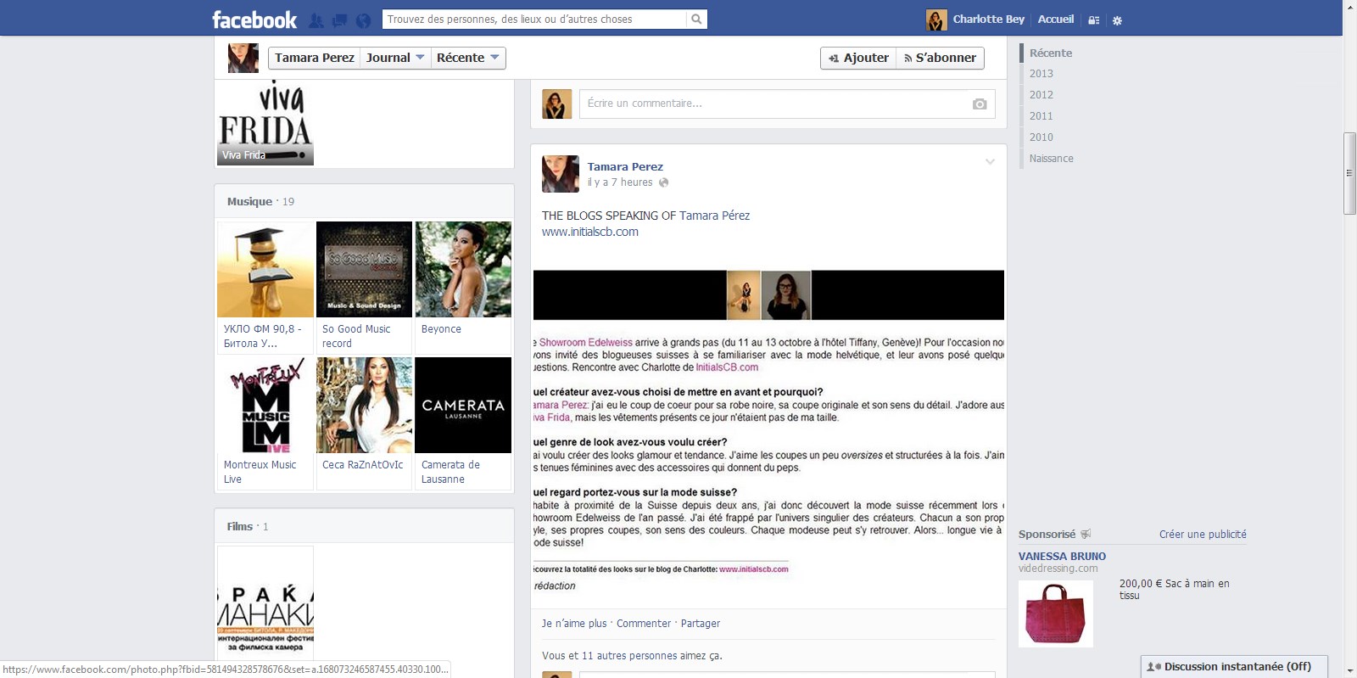This screenshot has width=1357, height=678.
Task: Click the S'abonner button
Action: coord(941,58)
